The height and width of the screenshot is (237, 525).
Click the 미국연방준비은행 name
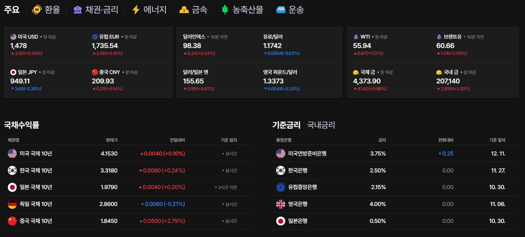coord(307,154)
